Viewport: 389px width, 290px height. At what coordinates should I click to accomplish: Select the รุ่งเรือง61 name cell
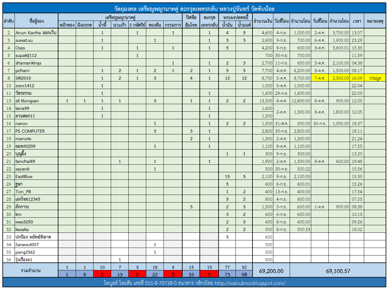(x=36, y=260)
